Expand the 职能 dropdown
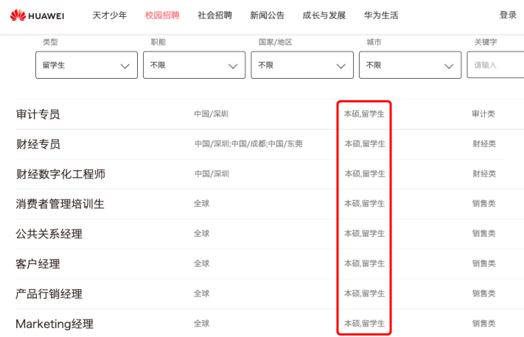524x337 pixels. pos(194,65)
